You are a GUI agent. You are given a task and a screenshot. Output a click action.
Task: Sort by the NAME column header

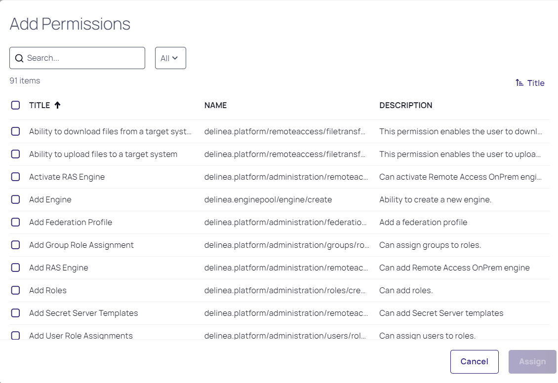click(x=216, y=105)
